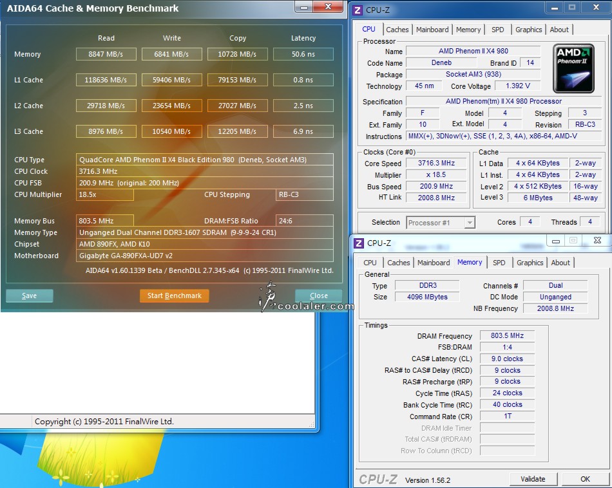Viewport: 612px width, 488px height.
Task: Click the Close button in AIDA64 benchmark
Action: [x=318, y=296]
